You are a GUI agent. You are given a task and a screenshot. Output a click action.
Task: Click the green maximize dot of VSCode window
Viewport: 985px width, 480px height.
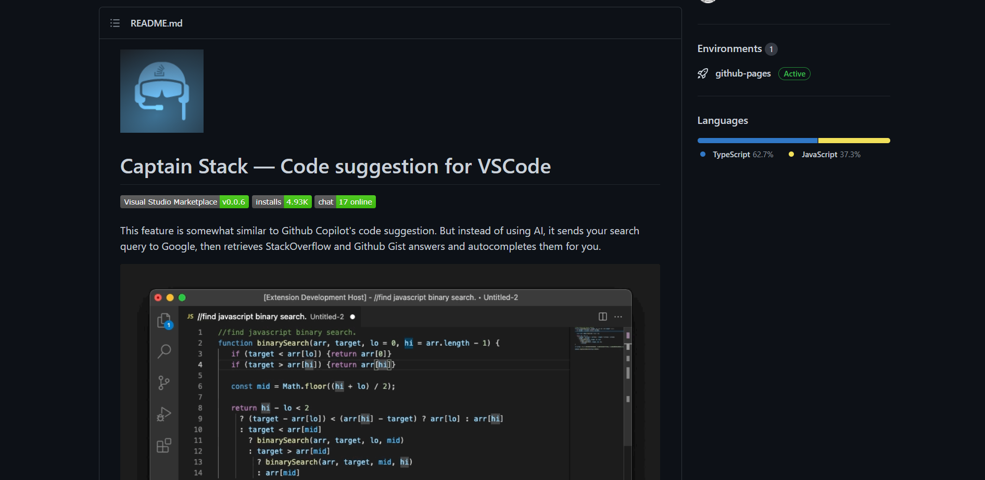(182, 298)
